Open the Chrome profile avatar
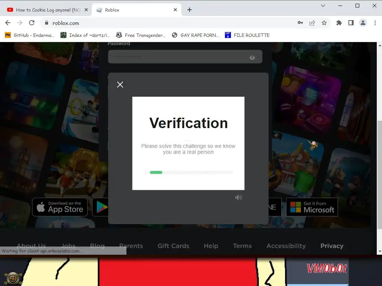This screenshot has height=286, width=382. (x=363, y=23)
